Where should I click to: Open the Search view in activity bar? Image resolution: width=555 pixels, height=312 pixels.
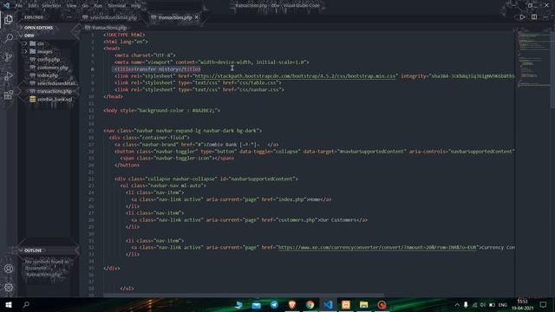9,38
